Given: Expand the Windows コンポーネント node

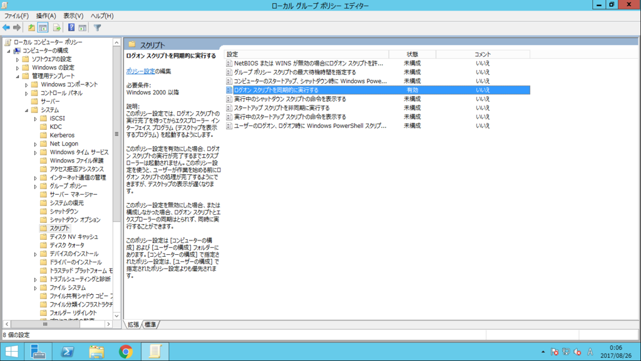Looking at the screenshot, I should [x=26, y=85].
